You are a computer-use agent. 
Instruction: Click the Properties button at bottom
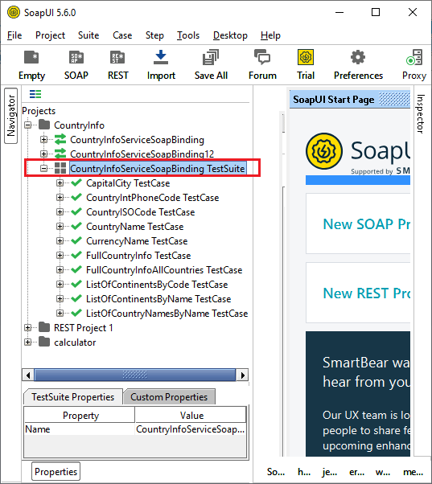pos(56,471)
